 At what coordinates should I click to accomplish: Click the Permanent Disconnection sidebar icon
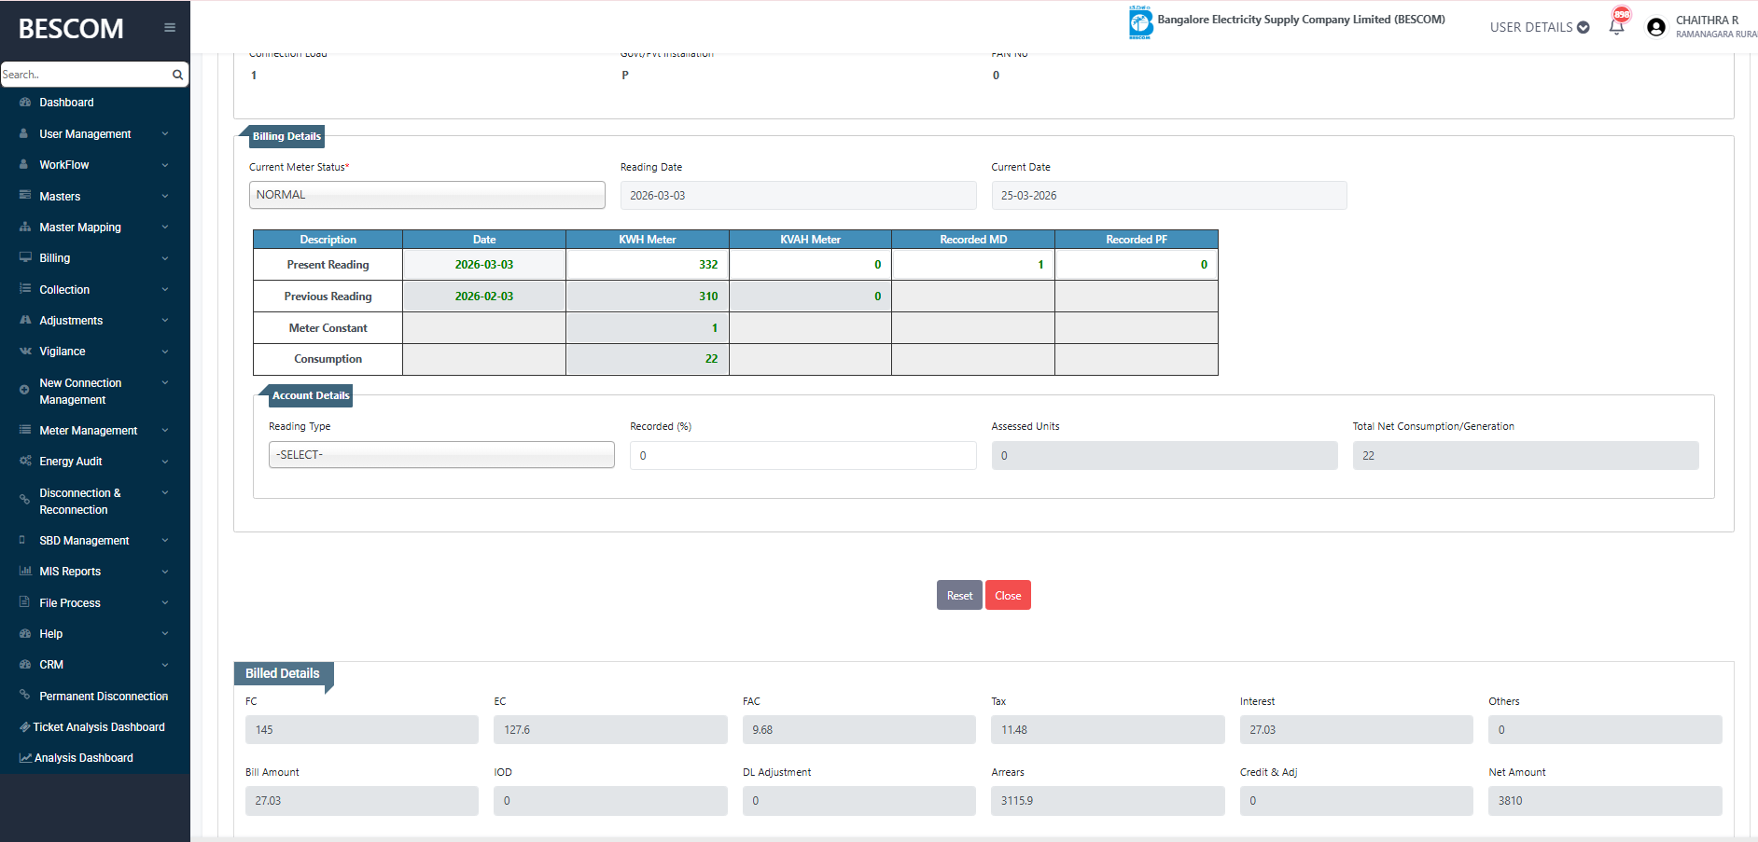(25, 696)
